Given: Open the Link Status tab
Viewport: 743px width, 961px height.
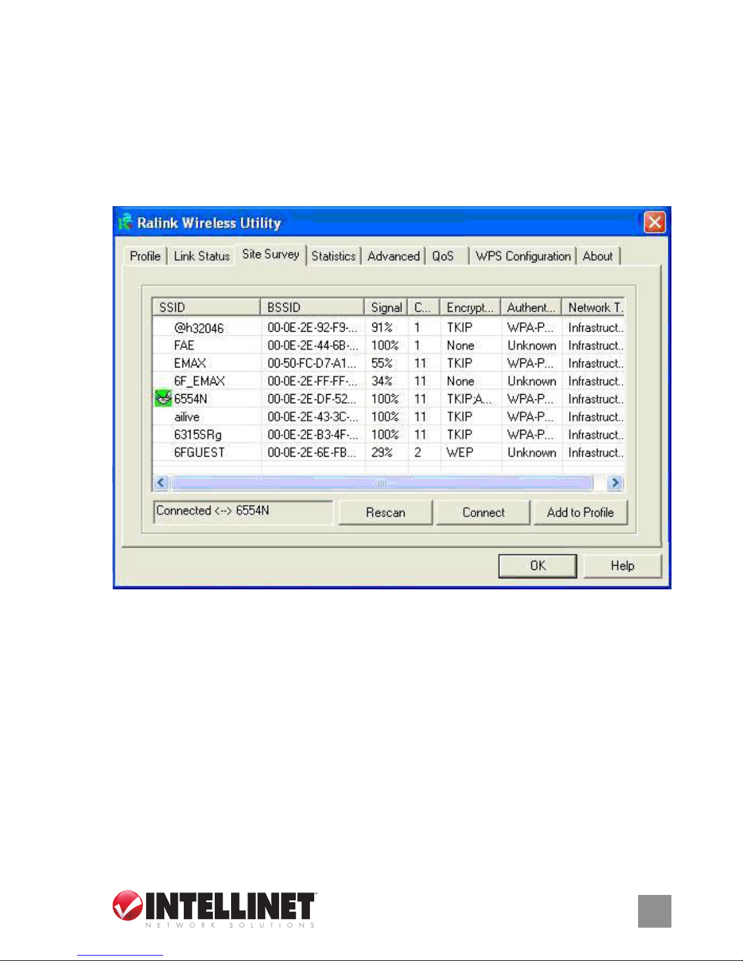Looking at the screenshot, I should (x=201, y=256).
